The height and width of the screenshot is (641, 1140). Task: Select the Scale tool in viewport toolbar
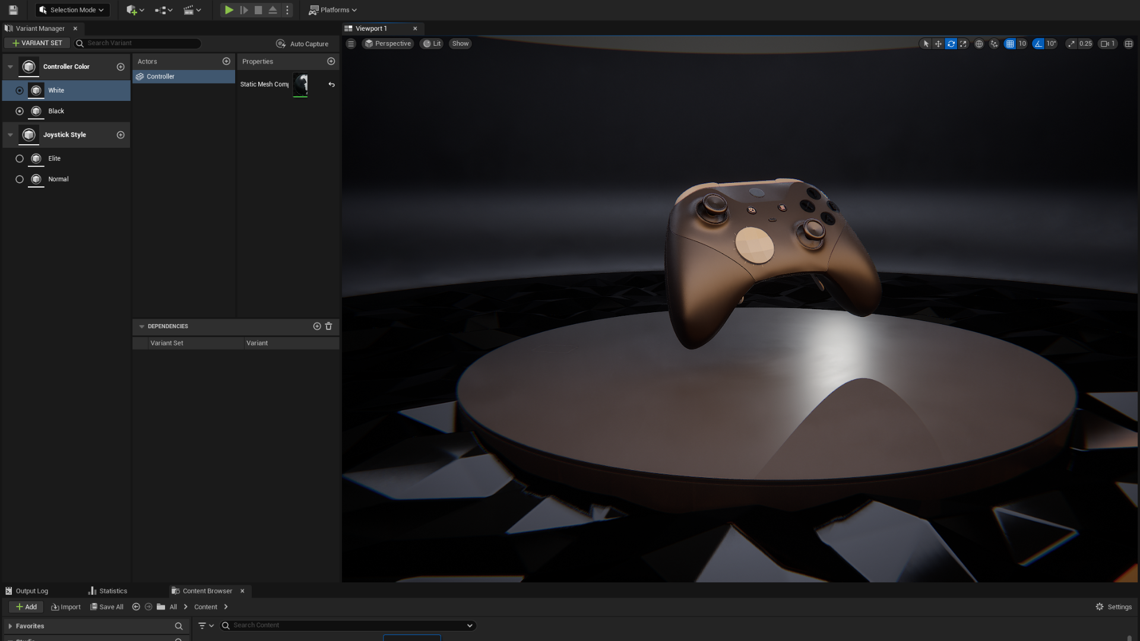[x=964, y=44]
